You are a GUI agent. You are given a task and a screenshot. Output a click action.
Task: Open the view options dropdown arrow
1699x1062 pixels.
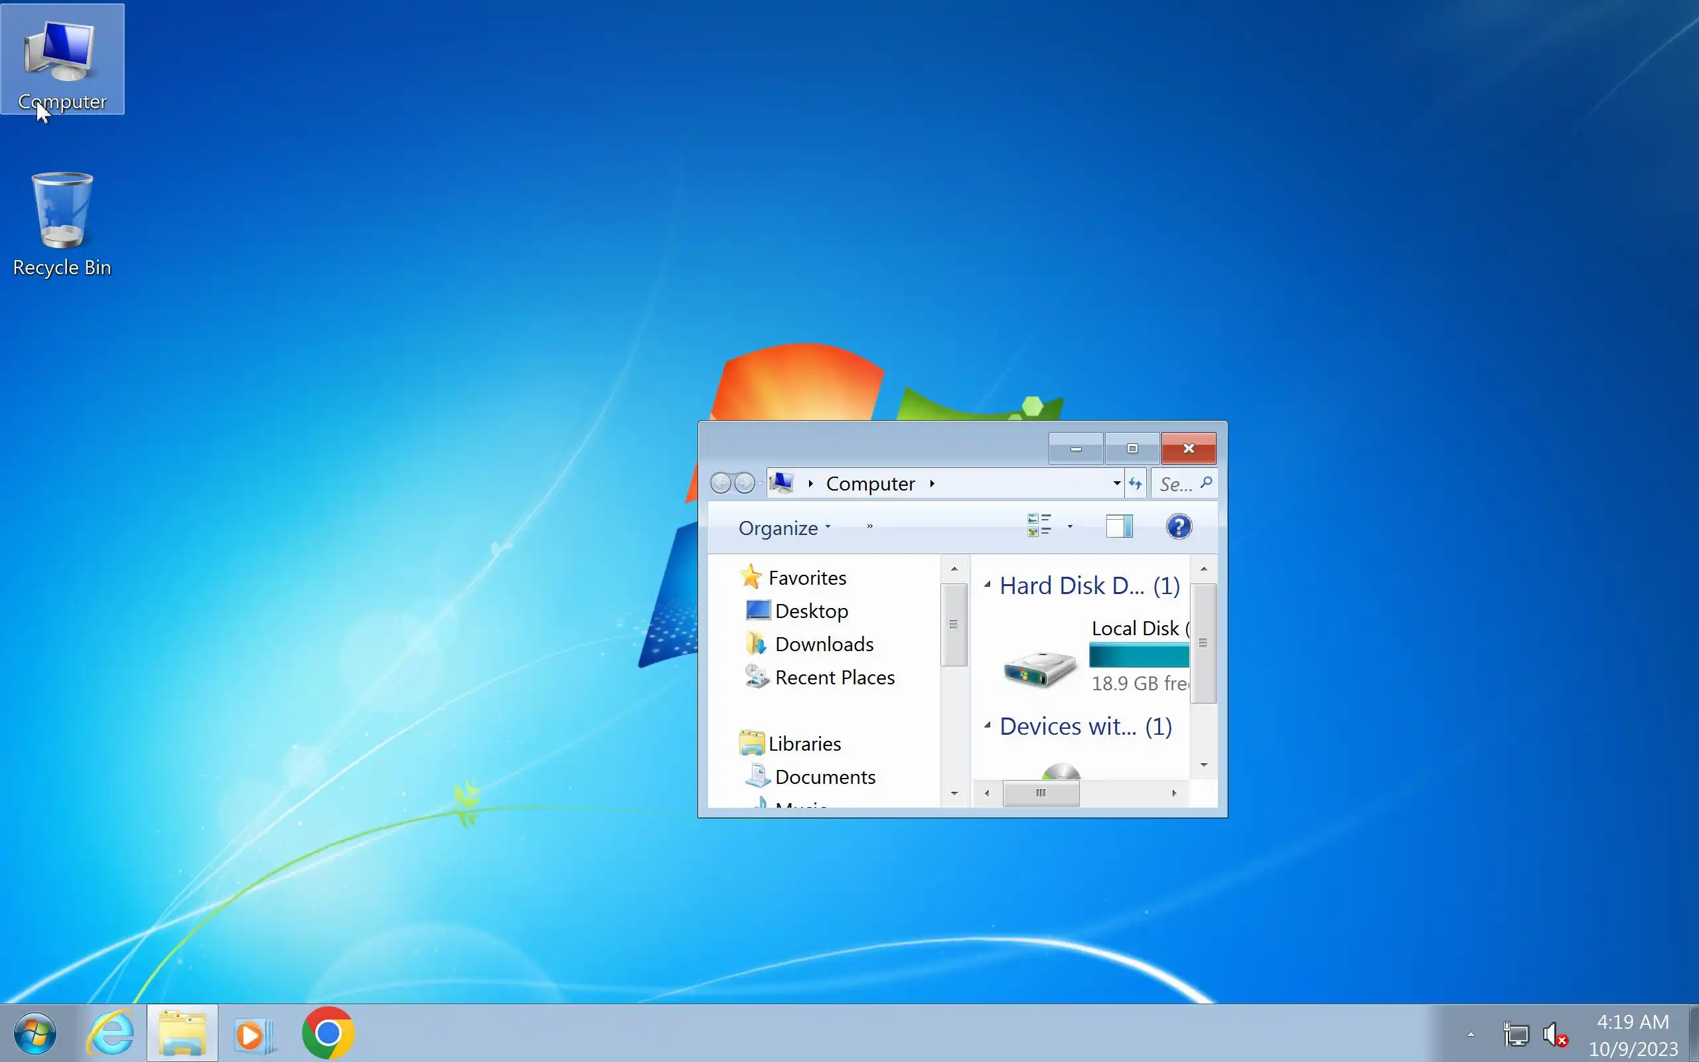[x=1070, y=526]
